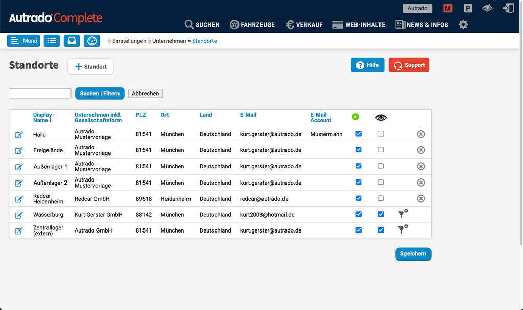Click the crossed-eye icon in header

487,8
